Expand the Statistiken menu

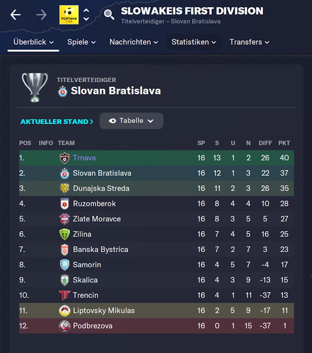[x=194, y=42]
